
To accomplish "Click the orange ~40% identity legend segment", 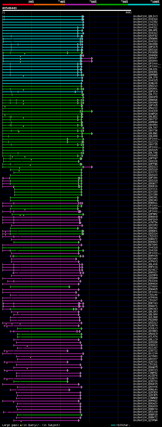I will (50, 4).
